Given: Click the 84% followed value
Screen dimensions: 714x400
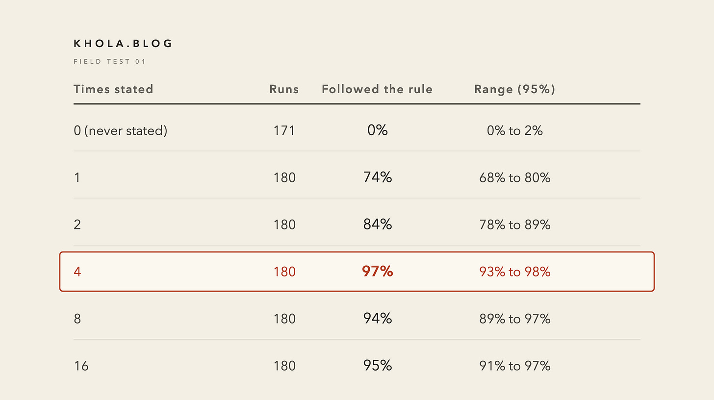Looking at the screenshot, I should [x=378, y=224].
